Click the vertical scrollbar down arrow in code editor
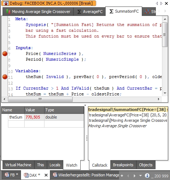 pos(165,93)
